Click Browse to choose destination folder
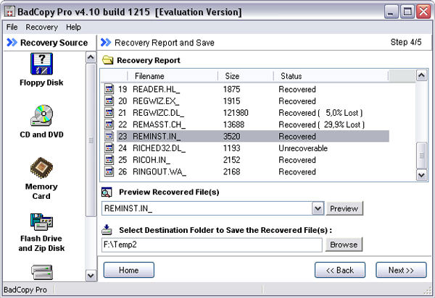The height and width of the screenshot is (298, 435). click(x=344, y=244)
